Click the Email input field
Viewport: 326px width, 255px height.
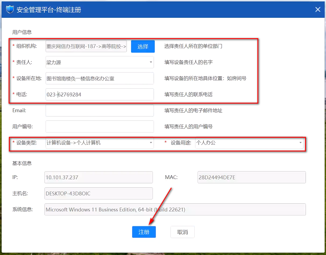click(100, 110)
